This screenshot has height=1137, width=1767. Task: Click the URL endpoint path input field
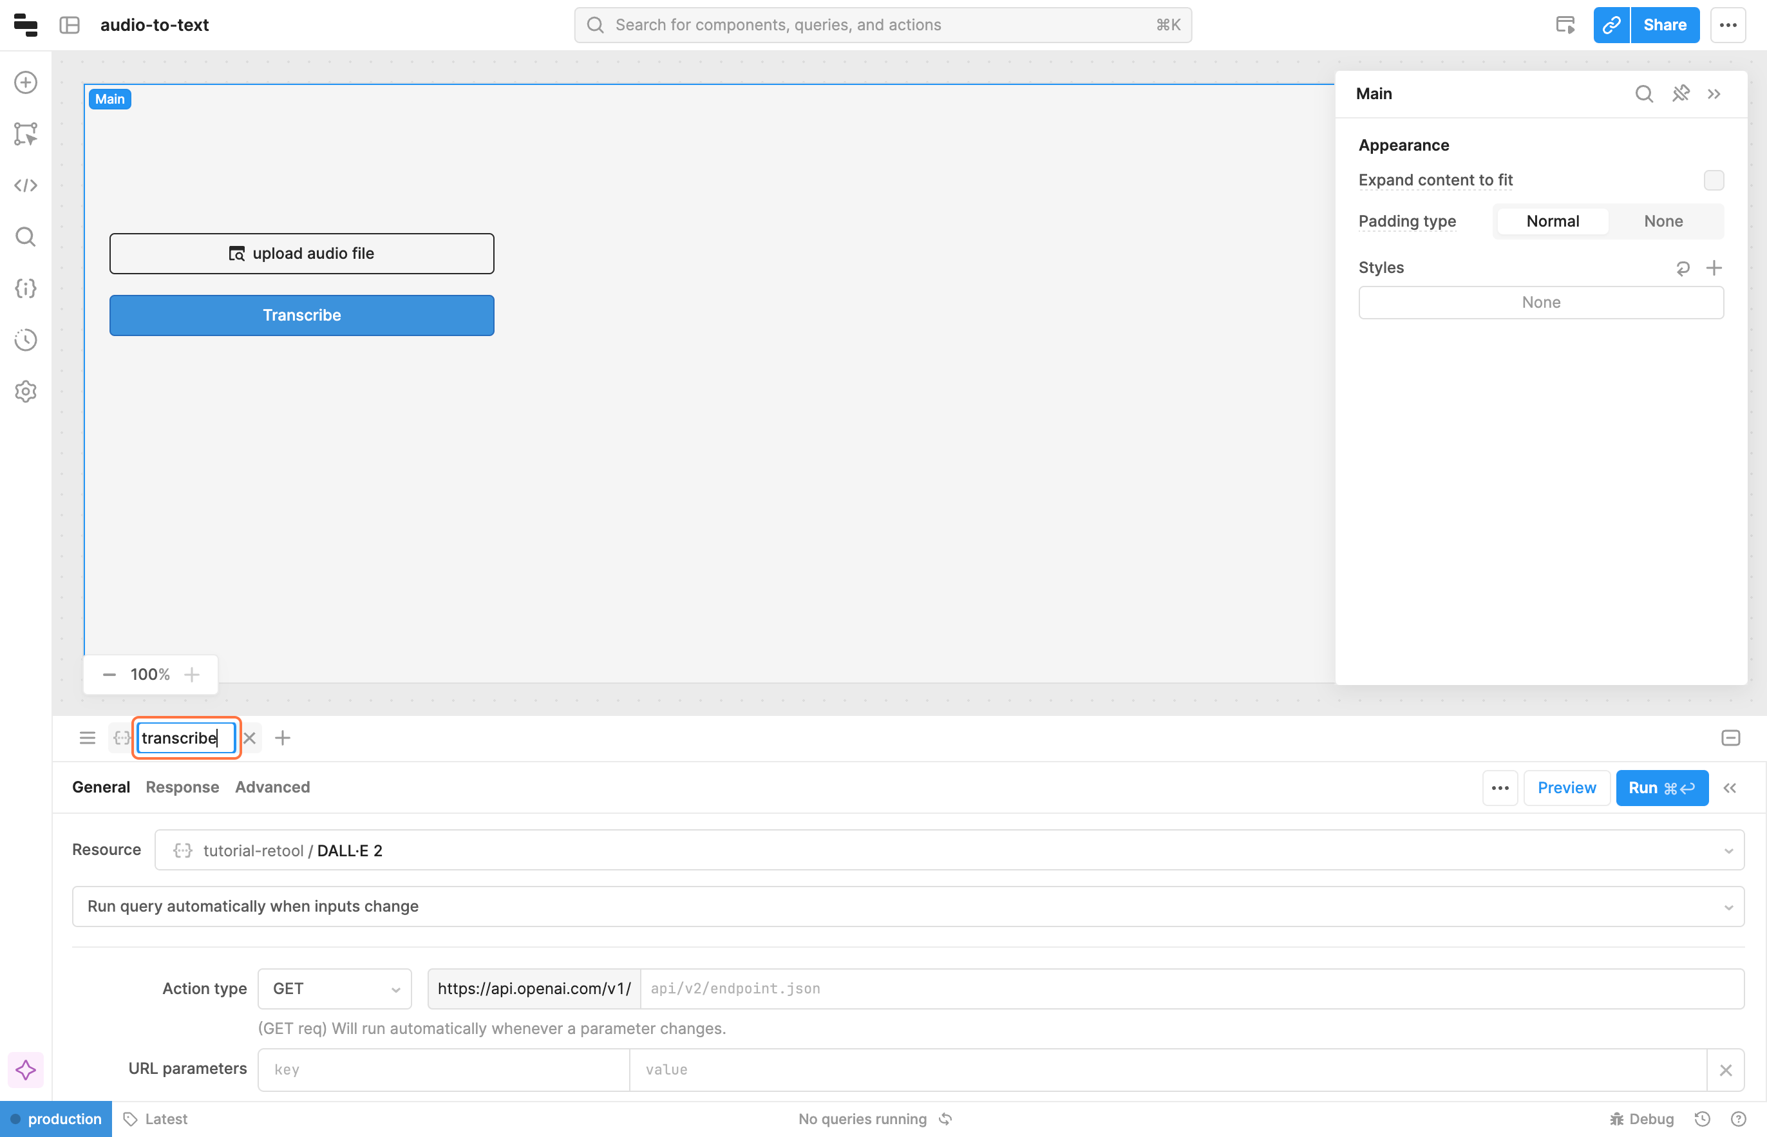[x=1191, y=989]
